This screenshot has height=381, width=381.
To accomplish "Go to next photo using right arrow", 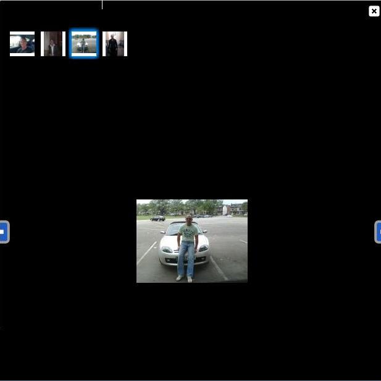I will [x=377, y=232].
